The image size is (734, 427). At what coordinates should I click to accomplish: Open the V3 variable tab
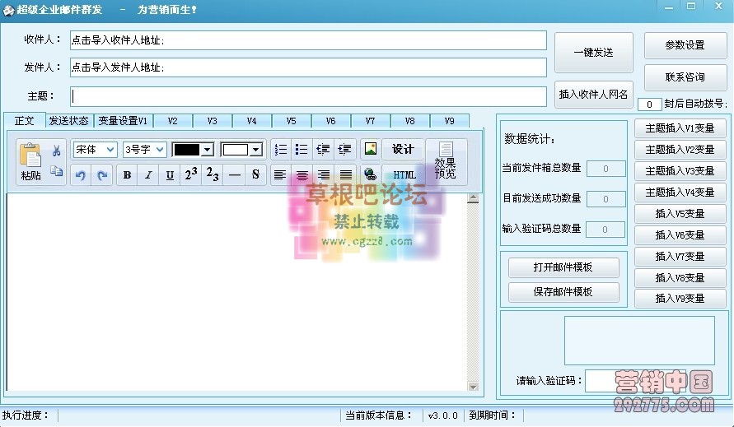click(x=212, y=121)
